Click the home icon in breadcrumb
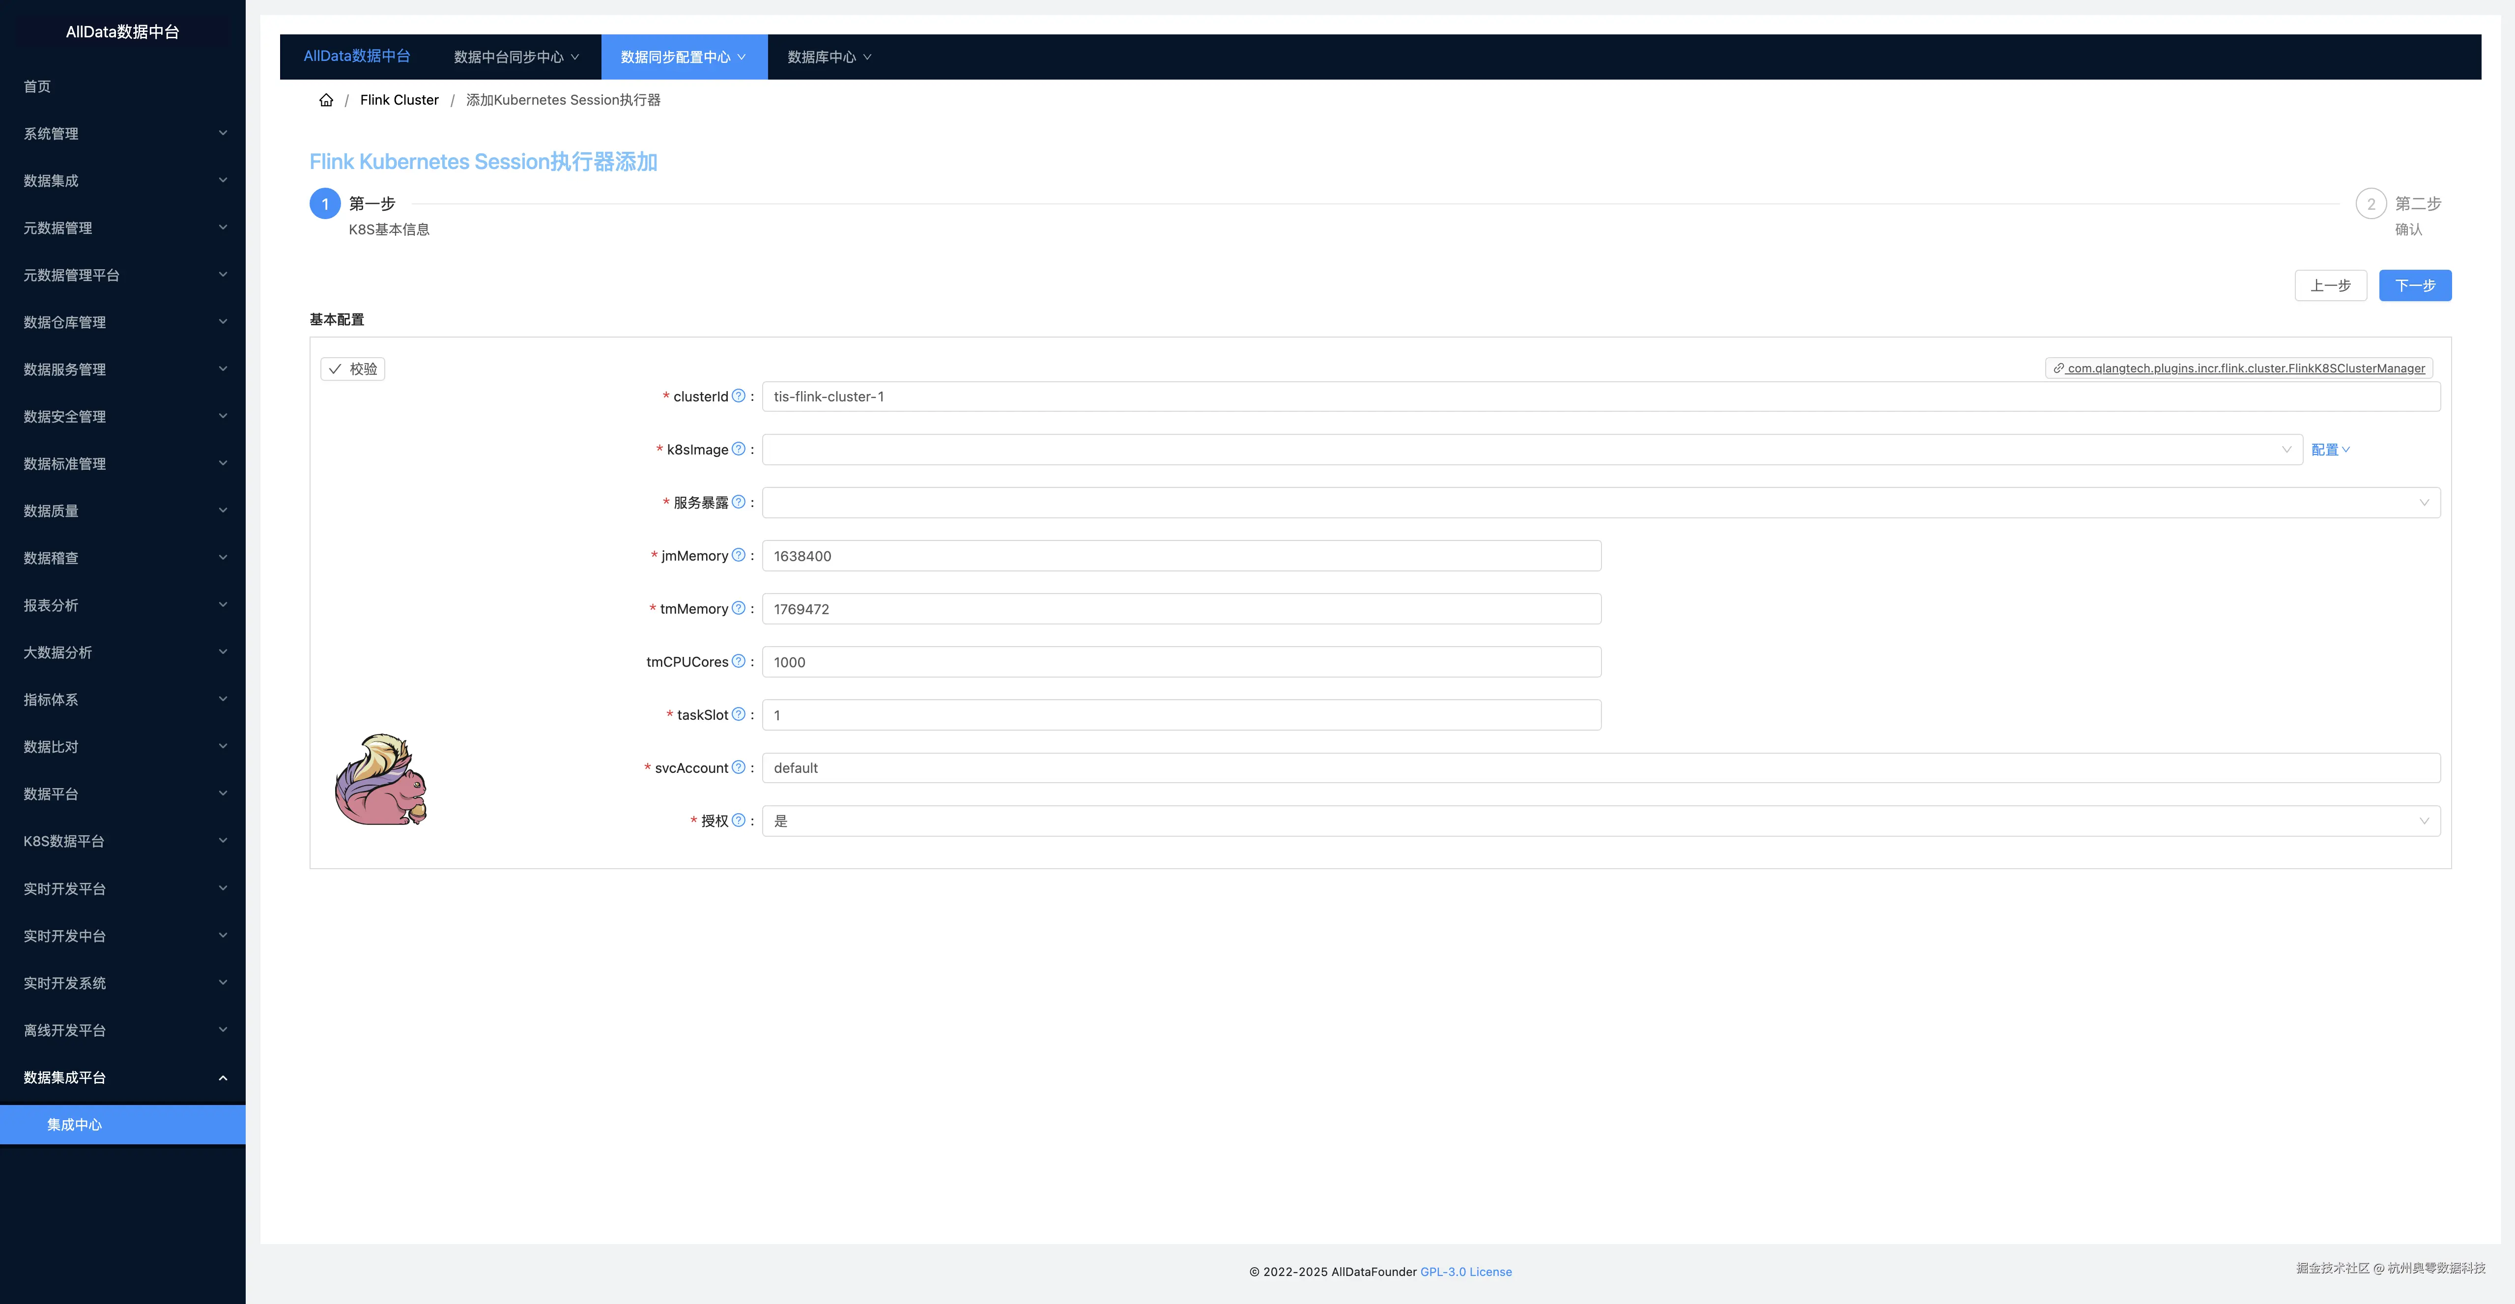2515x1304 pixels. (326, 100)
